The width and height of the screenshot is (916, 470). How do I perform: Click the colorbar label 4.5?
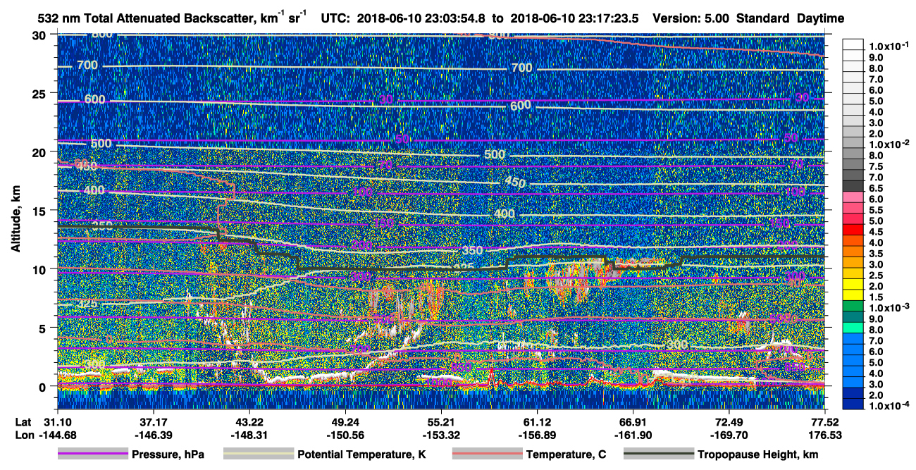(874, 232)
